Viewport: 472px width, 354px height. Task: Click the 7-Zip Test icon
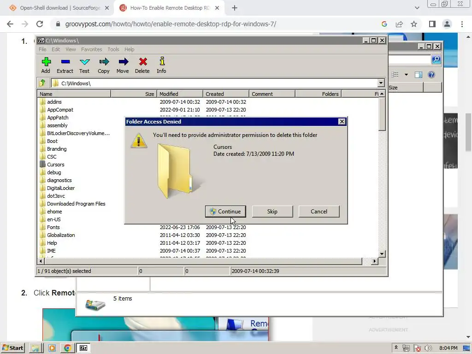tap(84, 65)
